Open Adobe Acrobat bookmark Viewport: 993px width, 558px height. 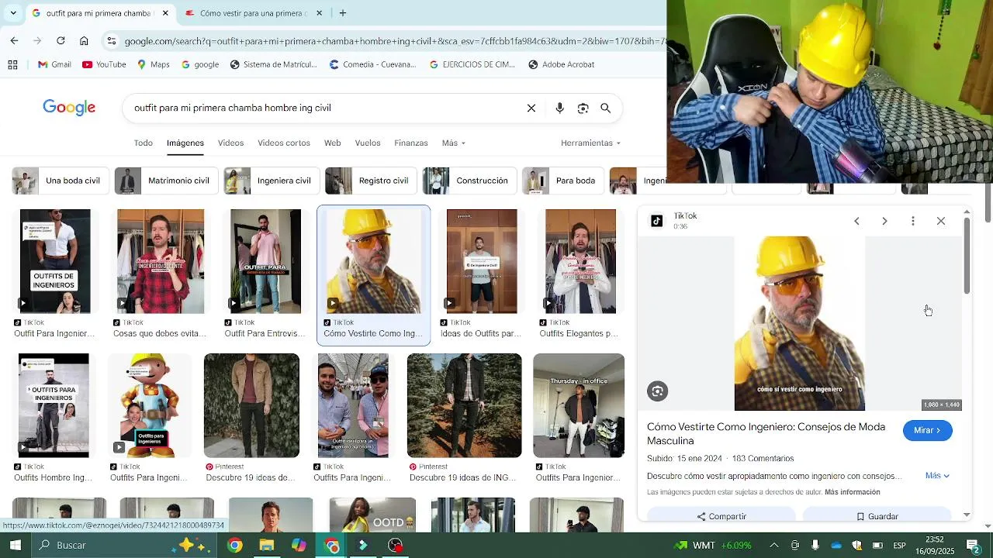(x=561, y=64)
